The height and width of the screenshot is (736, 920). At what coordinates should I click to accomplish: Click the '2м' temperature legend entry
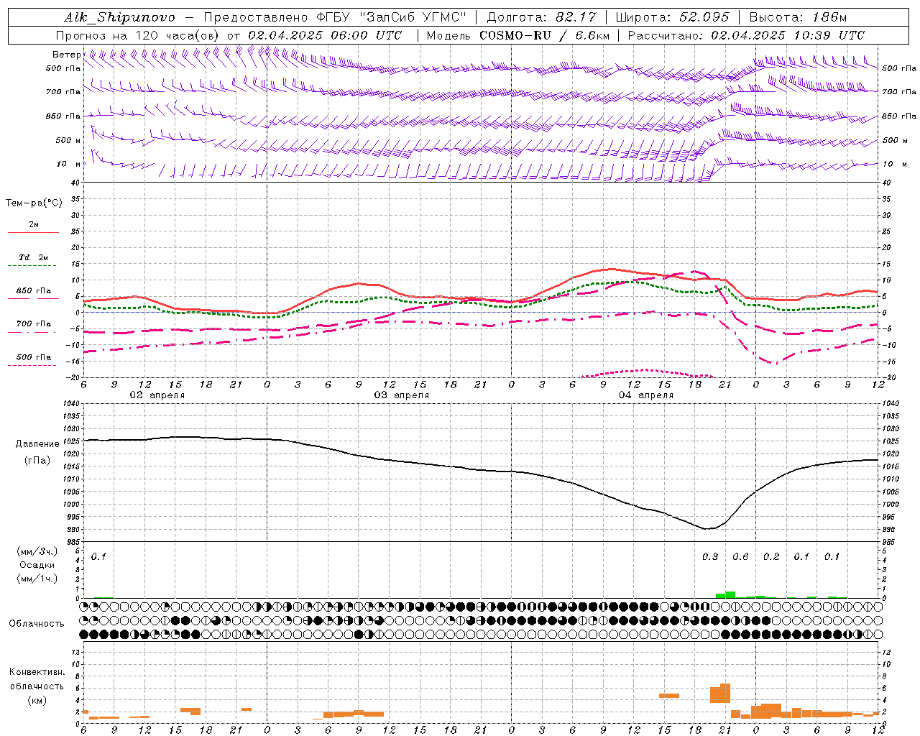coord(34,224)
